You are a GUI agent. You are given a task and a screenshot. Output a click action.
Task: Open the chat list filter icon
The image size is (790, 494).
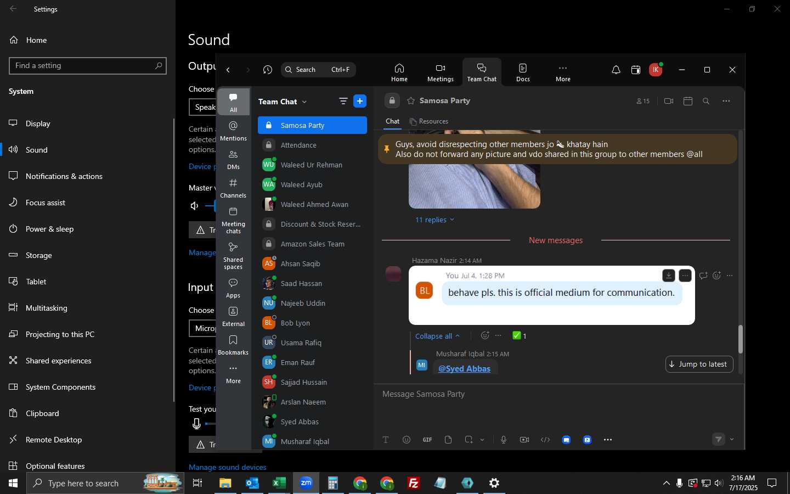tap(343, 101)
